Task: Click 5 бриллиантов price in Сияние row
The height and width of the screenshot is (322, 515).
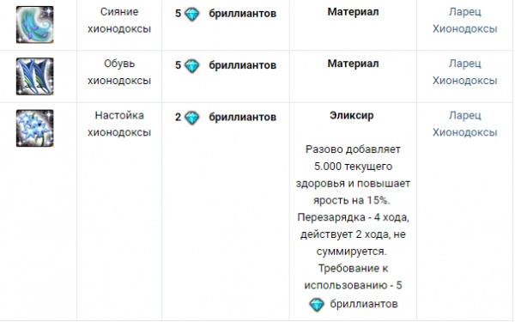Action: click(226, 14)
